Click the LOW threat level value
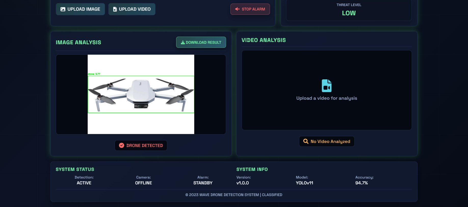This screenshot has height=207, width=468. pos(349,13)
